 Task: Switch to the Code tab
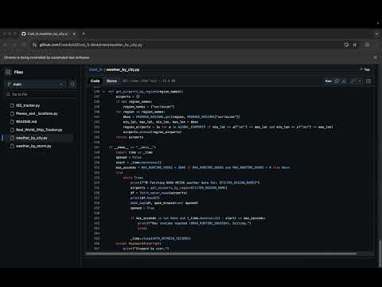95,81
